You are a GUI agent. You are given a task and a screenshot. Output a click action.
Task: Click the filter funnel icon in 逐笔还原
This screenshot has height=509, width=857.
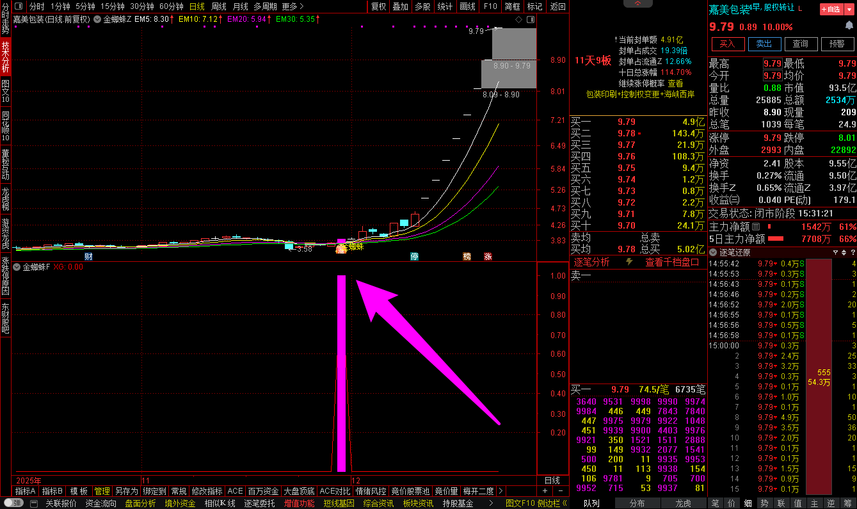pos(835,252)
